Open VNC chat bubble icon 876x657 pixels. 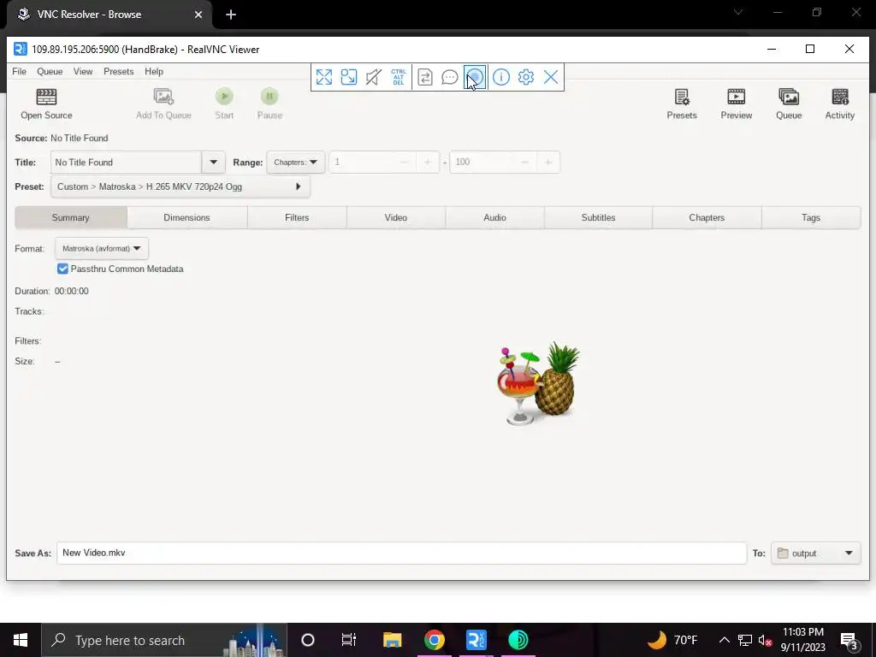click(450, 77)
